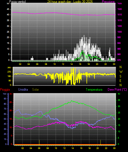Click hour 16 on wind graph axis
Image resolution: width=128 pixels, height=152 pixels.
(80, 64)
